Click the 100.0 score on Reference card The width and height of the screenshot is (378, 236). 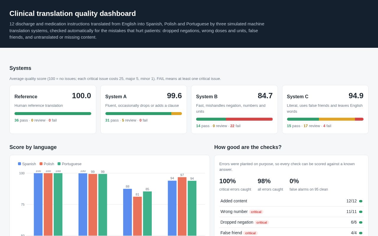pos(82,96)
